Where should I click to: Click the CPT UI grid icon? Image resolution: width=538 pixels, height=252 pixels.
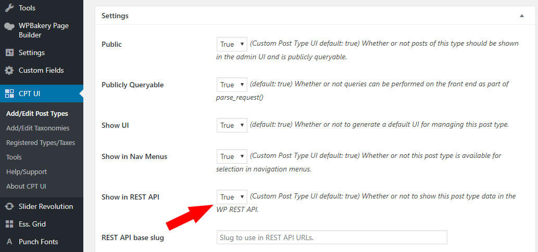[9, 94]
